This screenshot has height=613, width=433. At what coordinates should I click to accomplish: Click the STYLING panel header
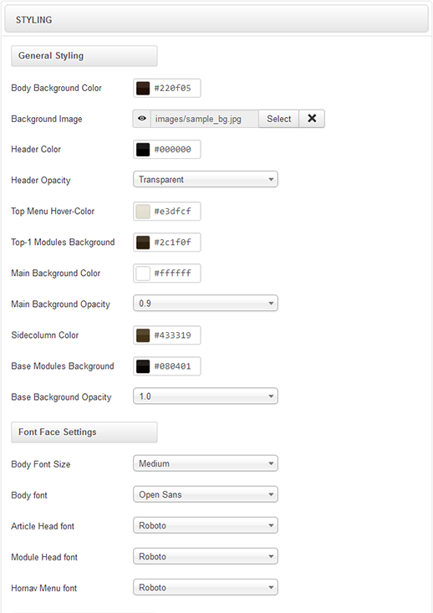click(x=216, y=19)
